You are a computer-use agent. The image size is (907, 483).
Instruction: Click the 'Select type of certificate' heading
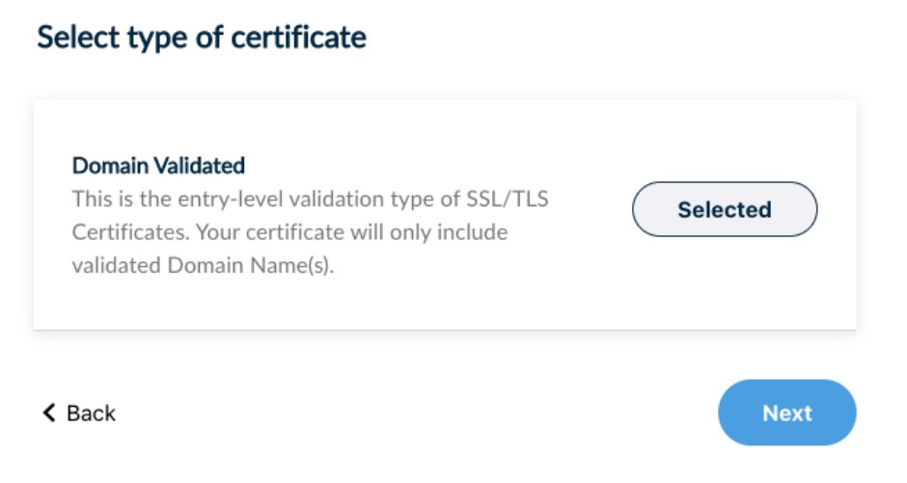202,38
